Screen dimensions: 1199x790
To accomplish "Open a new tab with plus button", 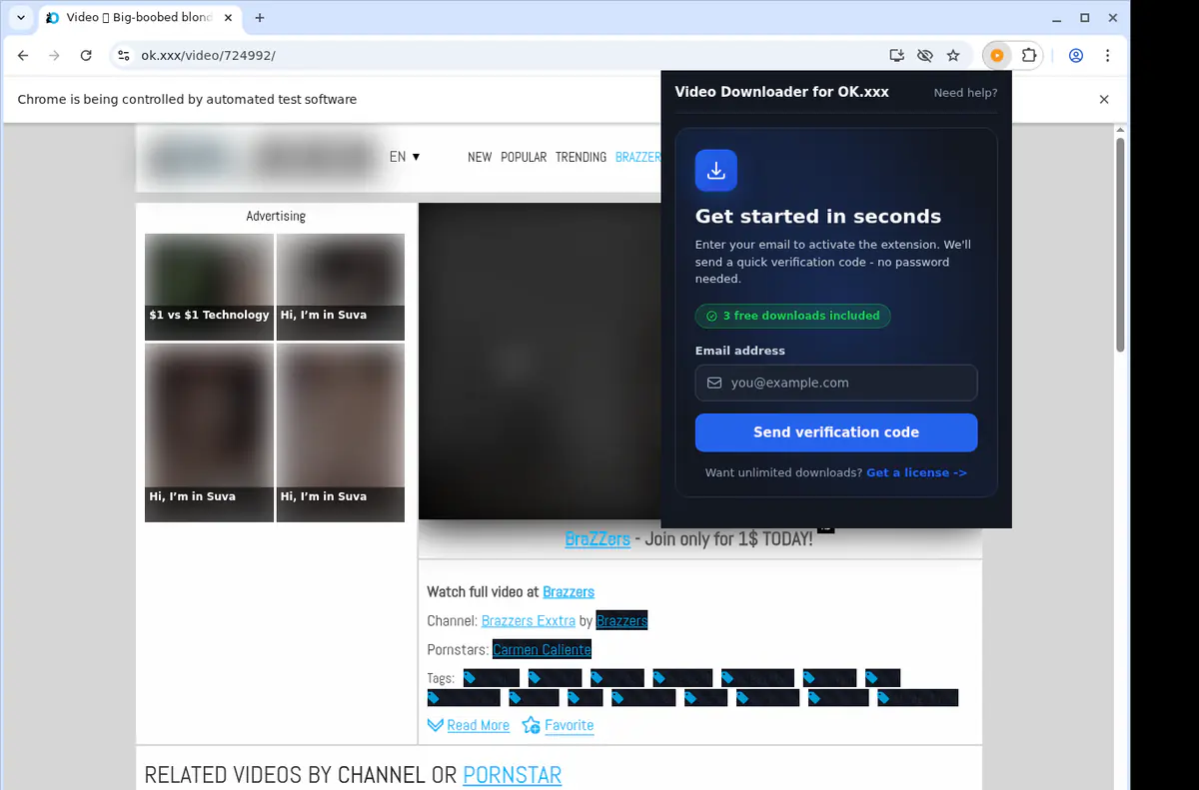I will (x=260, y=18).
